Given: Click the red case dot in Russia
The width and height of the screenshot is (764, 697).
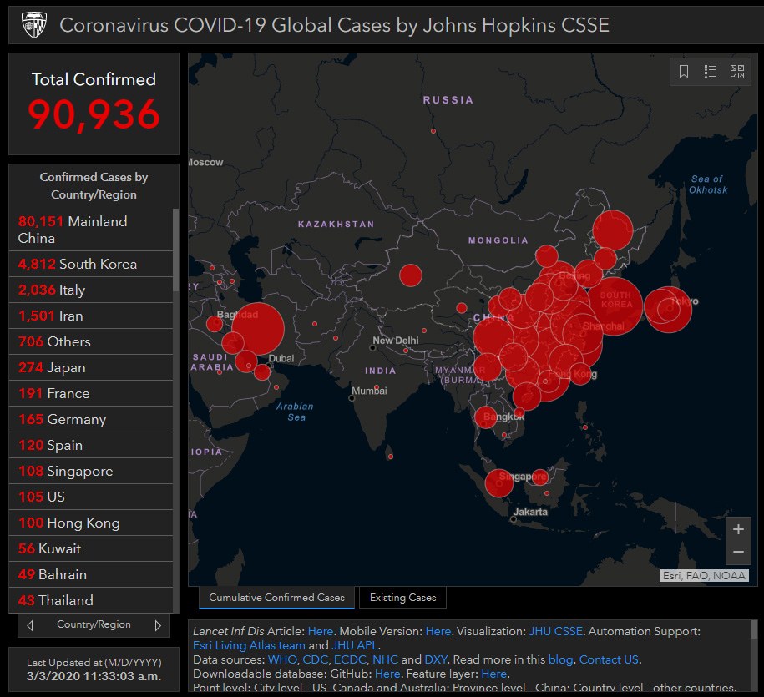Looking at the screenshot, I should [x=433, y=131].
